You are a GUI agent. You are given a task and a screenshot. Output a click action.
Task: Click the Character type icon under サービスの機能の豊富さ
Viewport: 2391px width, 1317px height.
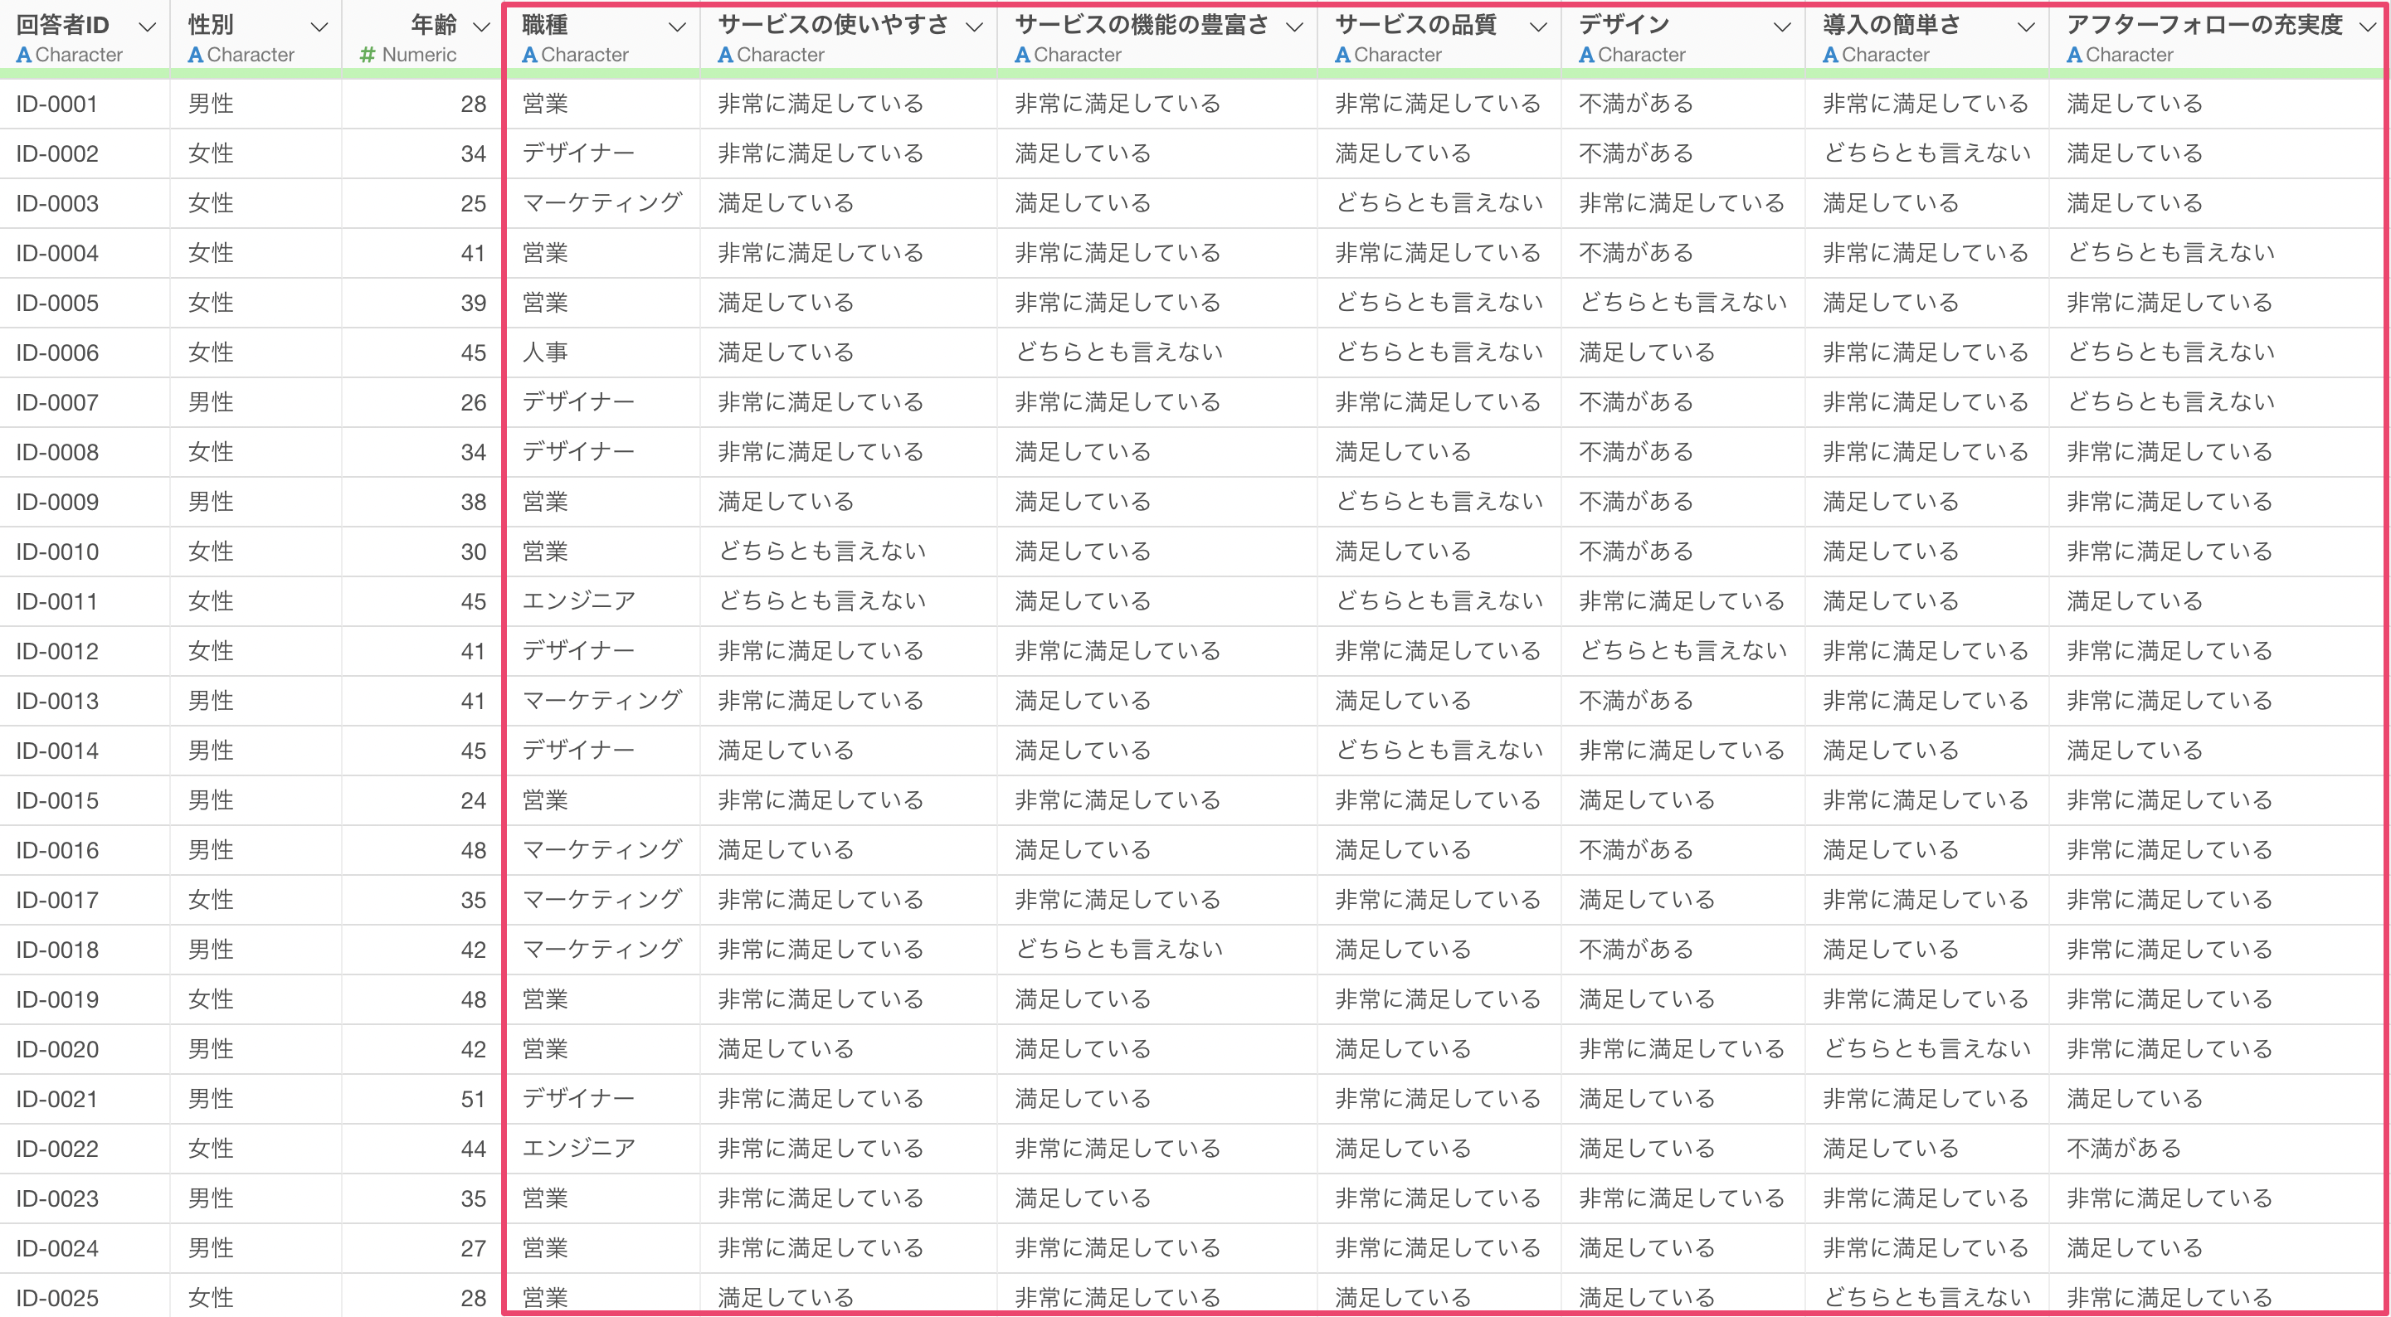coord(1023,55)
